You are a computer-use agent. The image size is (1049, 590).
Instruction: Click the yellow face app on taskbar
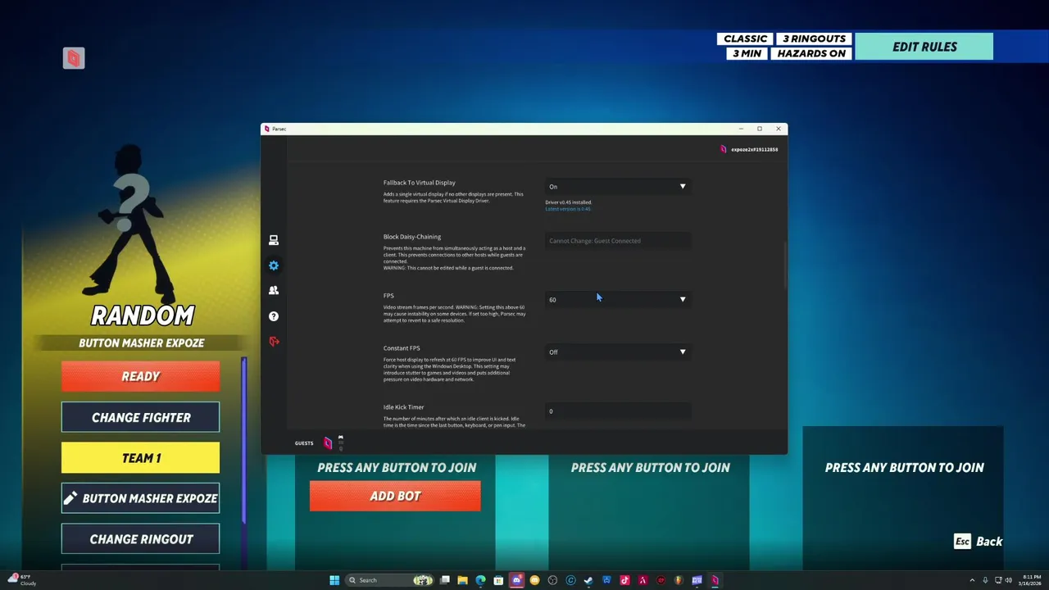pyautogui.click(x=534, y=580)
